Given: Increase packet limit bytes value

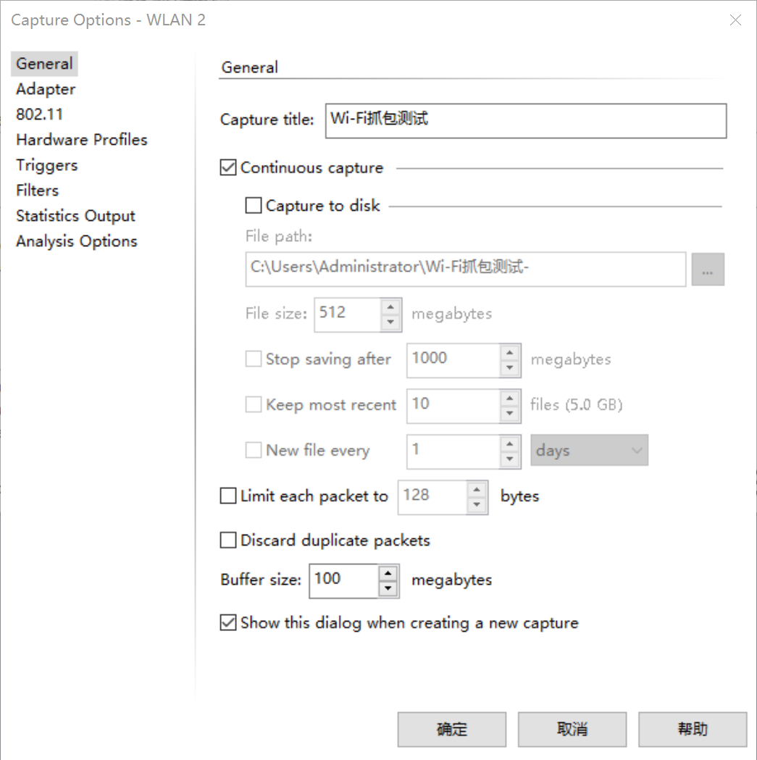Looking at the screenshot, I should tap(477, 490).
